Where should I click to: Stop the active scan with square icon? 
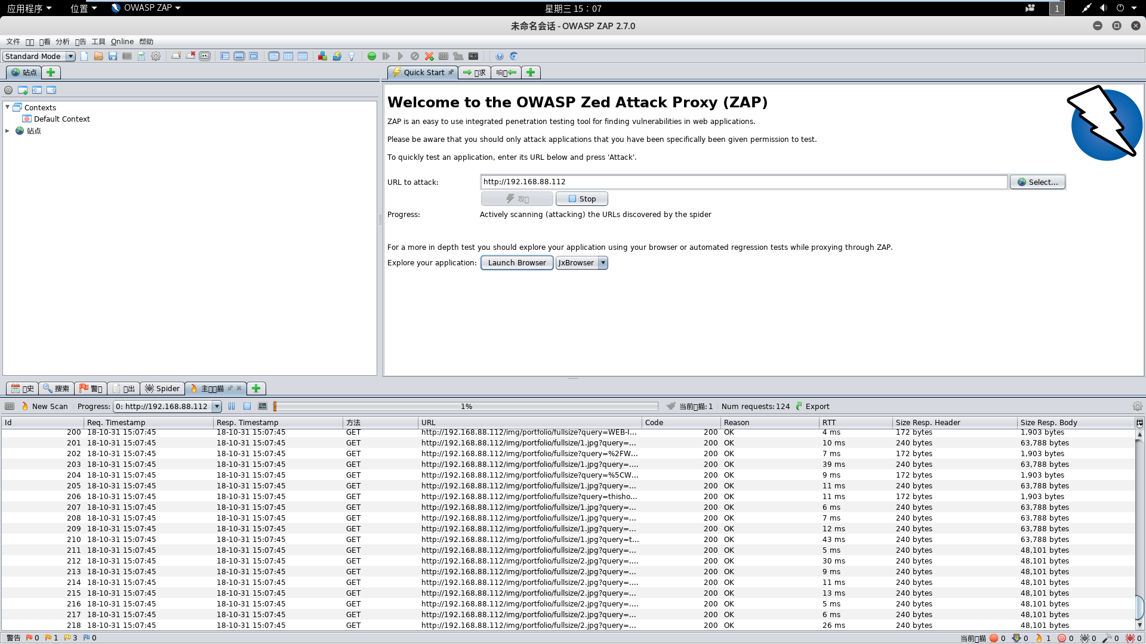[x=247, y=406]
